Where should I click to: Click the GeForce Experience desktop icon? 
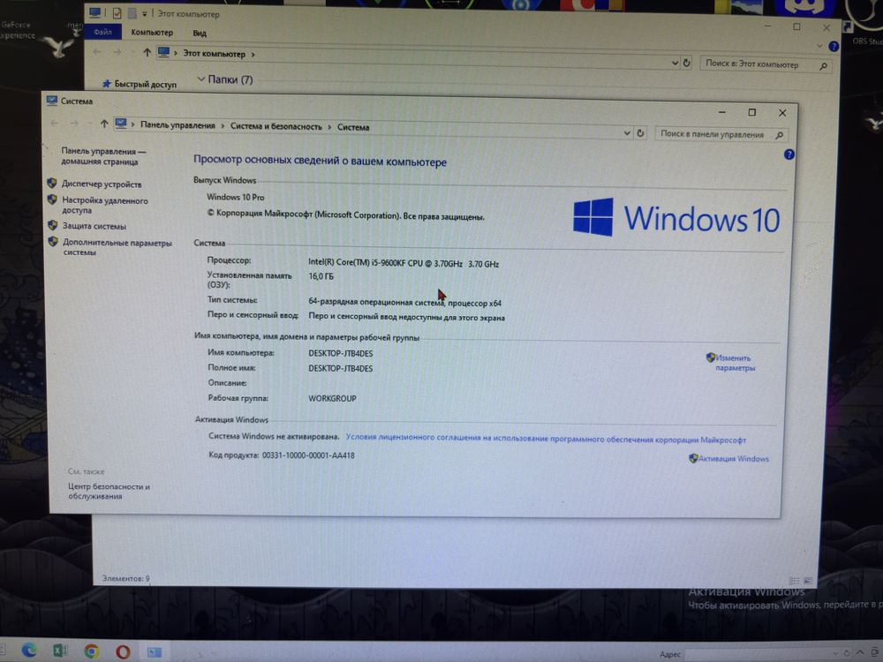[x=18, y=30]
